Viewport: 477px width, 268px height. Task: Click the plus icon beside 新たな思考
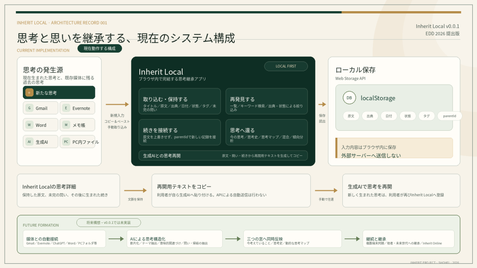pos(29,93)
